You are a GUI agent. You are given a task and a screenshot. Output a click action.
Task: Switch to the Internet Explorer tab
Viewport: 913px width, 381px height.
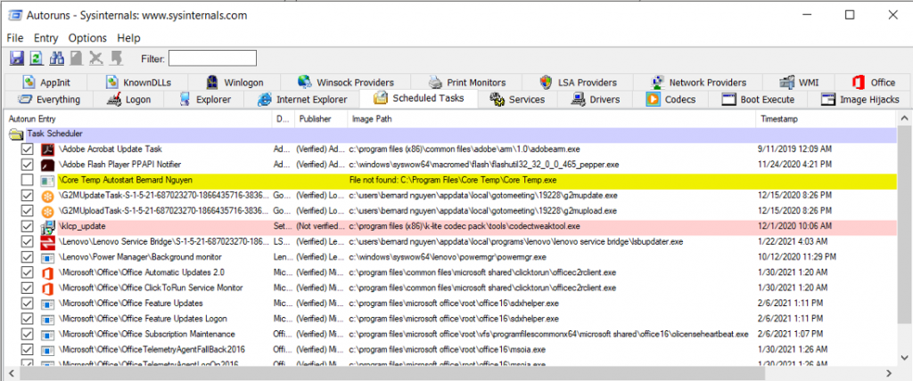(x=303, y=100)
